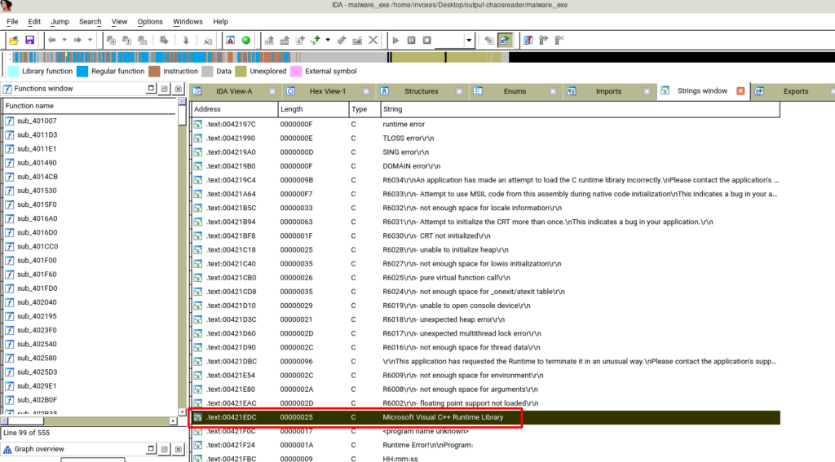Switch to the Enums tab
This screenshot has width=835, height=462.
pyautogui.click(x=515, y=91)
